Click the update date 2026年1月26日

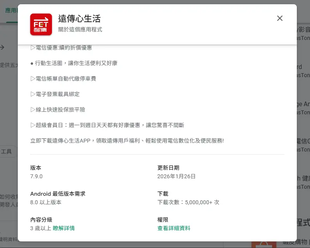[176, 176]
